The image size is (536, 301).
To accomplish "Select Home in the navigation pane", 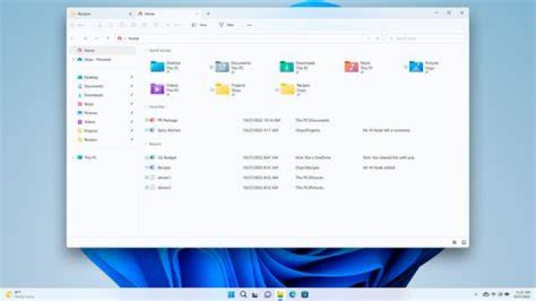I will pyautogui.click(x=103, y=50).
